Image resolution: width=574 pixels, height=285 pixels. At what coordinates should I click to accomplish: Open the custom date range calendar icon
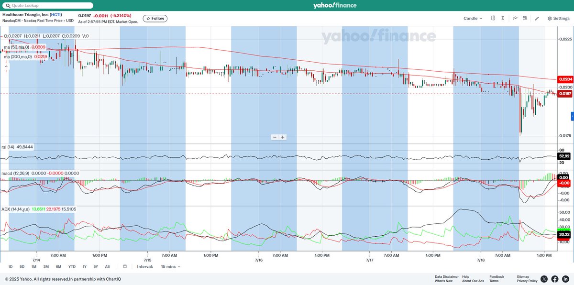pyautogui.click(x=125, y=266)
